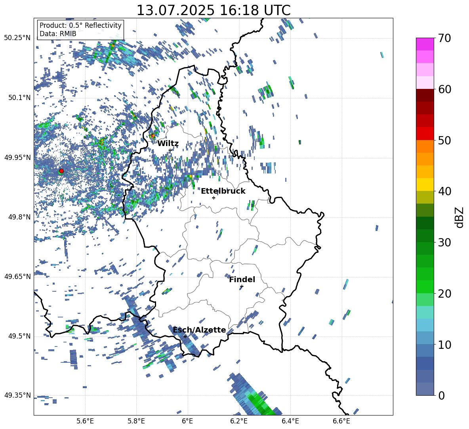This screenshot has width=469, height=429.
Task: Pick the bright green 20 dBZ color band
Action: pyautogui.click(x=425, y=287)
